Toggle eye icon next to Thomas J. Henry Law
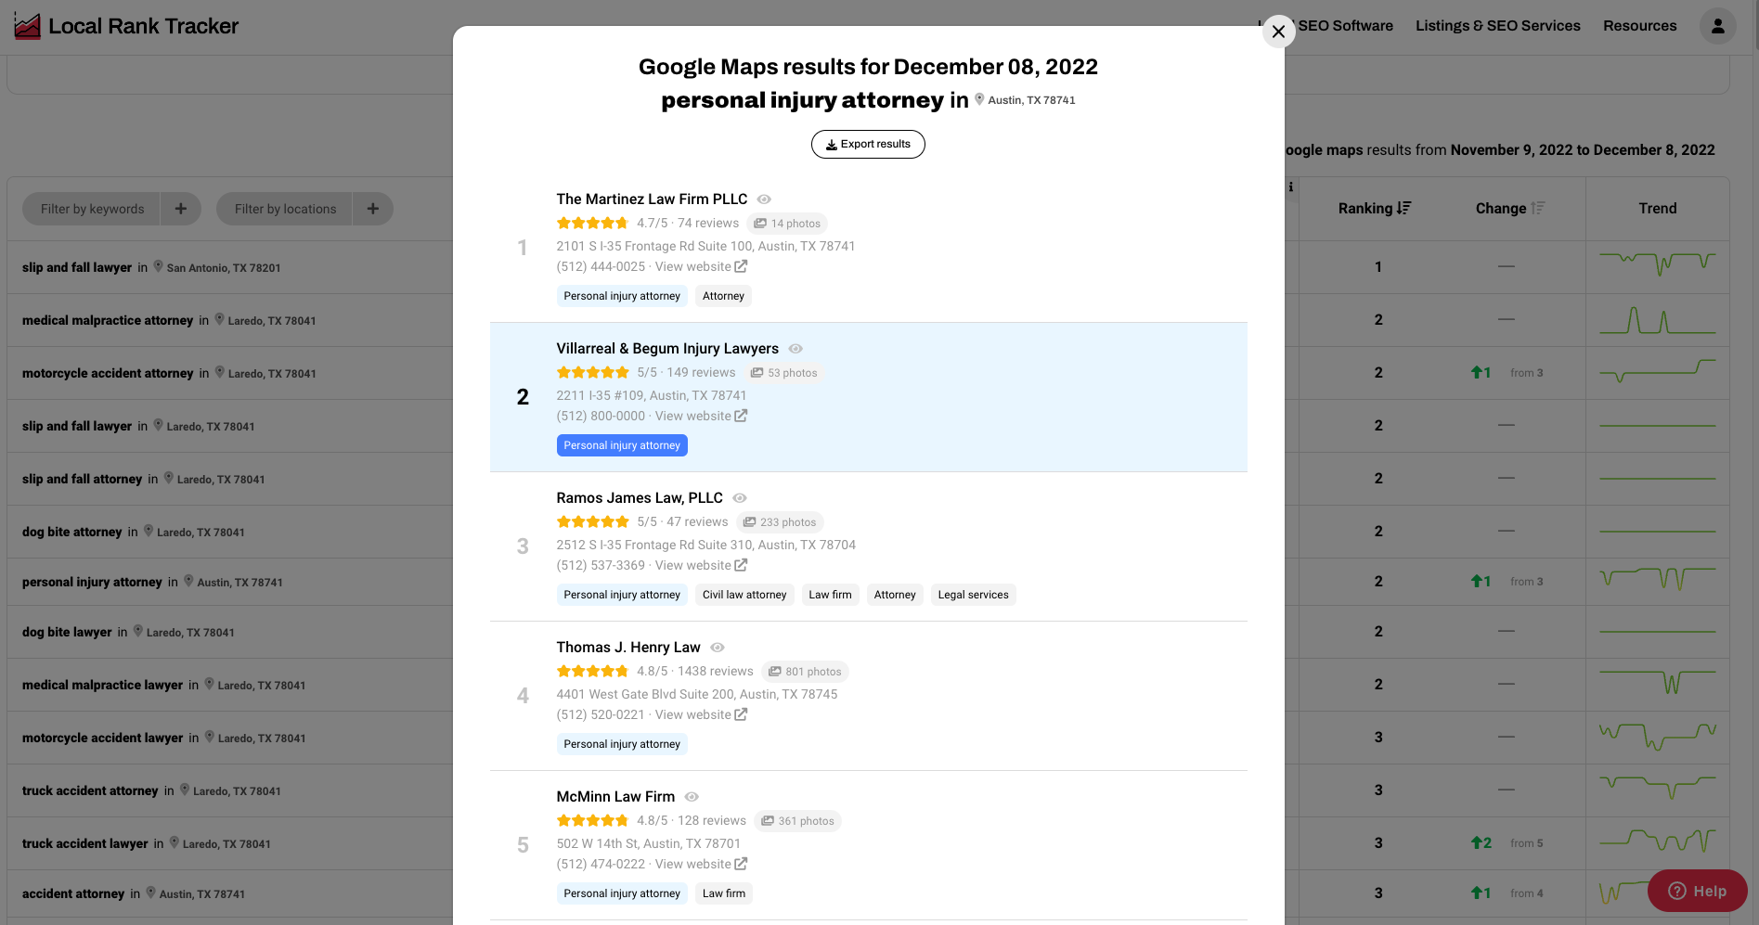This screenshot has width=1759, height=925. pyautogui.click(x=718, y=648)
